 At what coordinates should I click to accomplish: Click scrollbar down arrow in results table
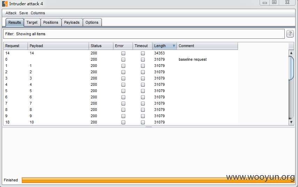pos(291,122)
